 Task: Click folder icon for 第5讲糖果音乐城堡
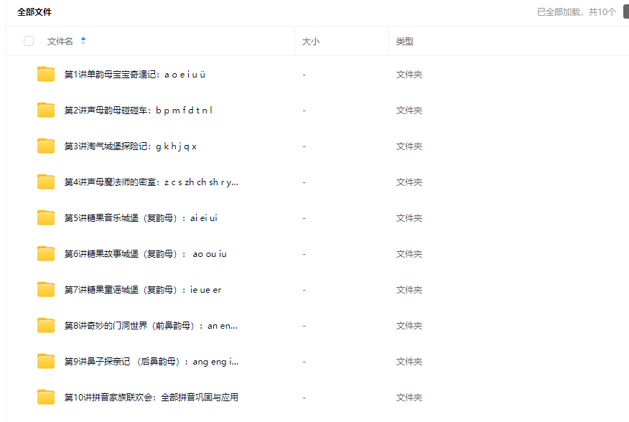coord(46,217)
